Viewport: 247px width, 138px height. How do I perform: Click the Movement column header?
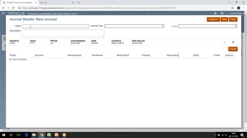pyautogui.click(x=98, y=55)
